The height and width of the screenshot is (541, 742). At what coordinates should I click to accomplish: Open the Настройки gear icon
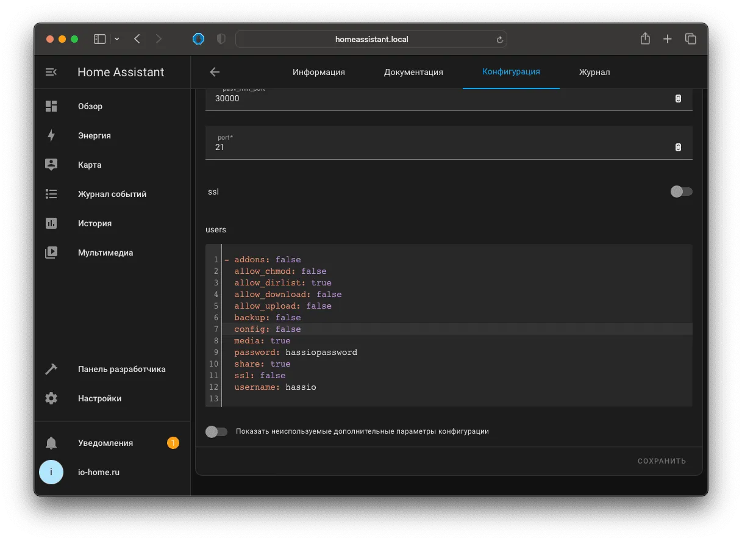51,398
